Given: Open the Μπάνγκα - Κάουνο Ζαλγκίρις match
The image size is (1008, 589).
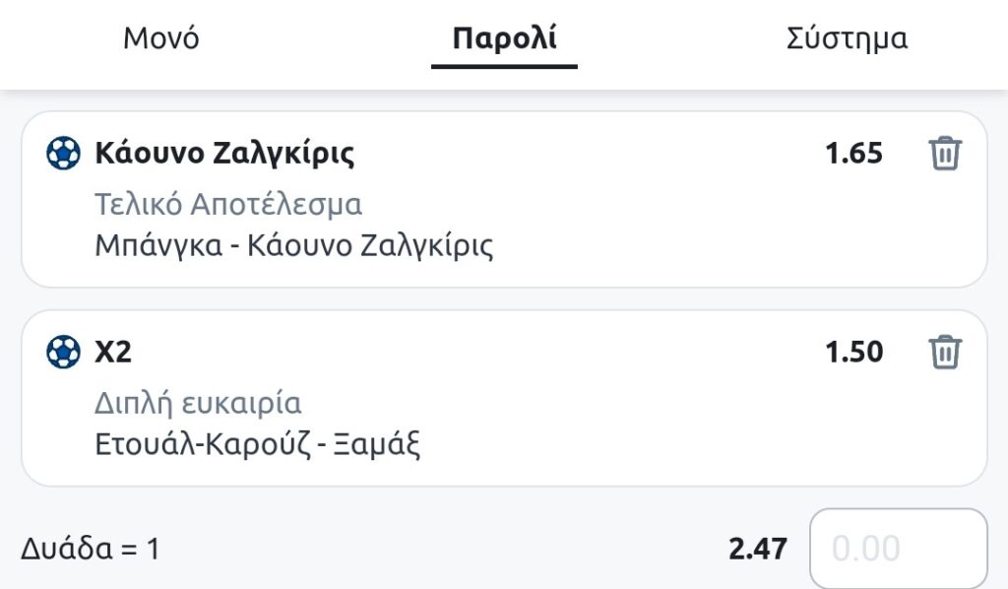Looking at the screenshot, I should tap(294, 245).
